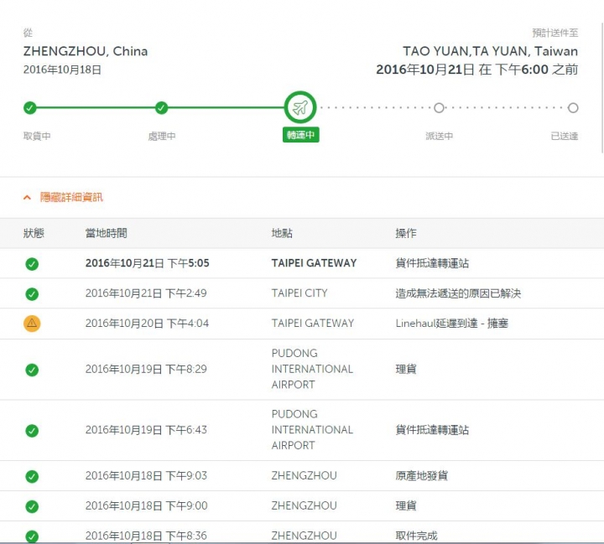Viewport: 604px width, 544px height.
Task: Select the TAIPEI CITY location cell
Action: (x=299, y=293)
